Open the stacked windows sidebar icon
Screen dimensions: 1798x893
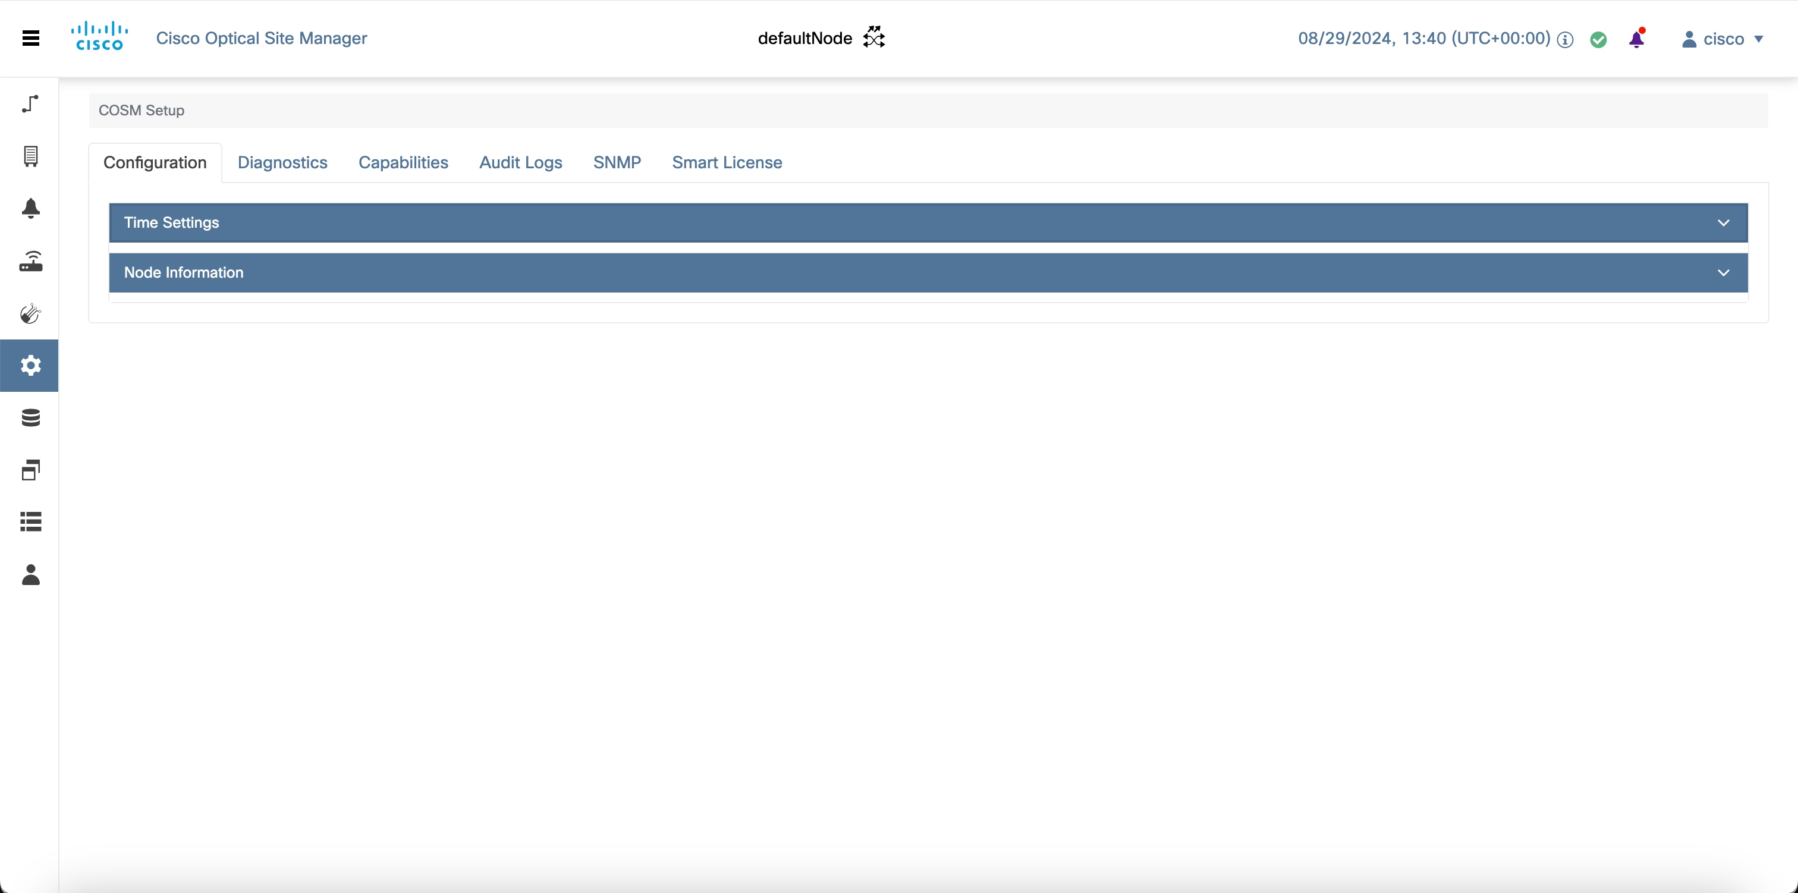coord(31,470)
